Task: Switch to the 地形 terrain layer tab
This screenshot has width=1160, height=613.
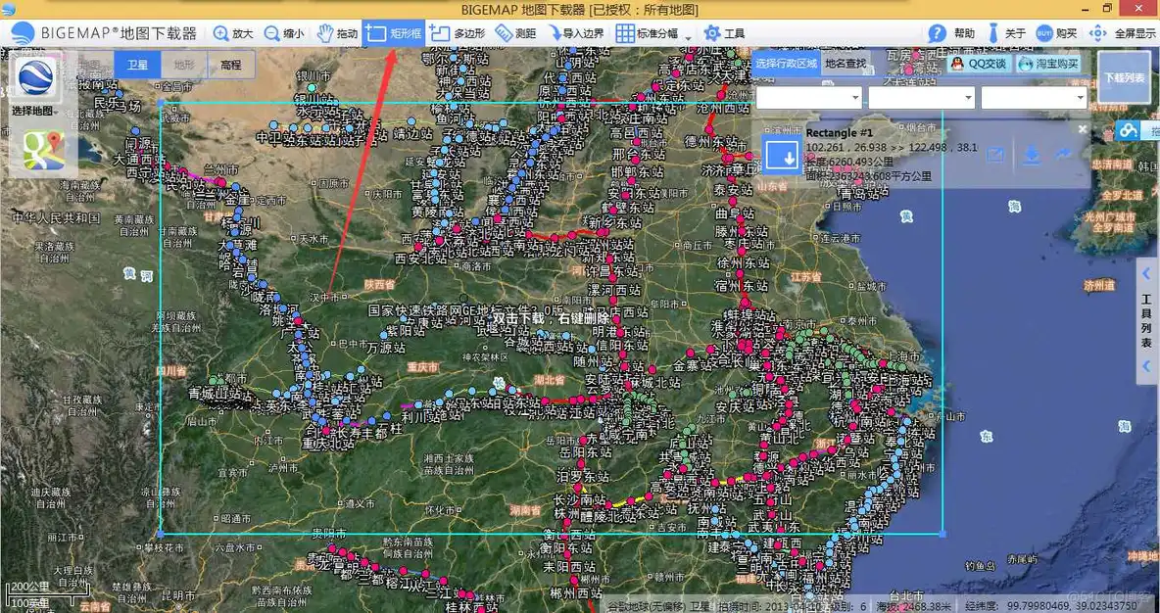Action: point(184,65)
